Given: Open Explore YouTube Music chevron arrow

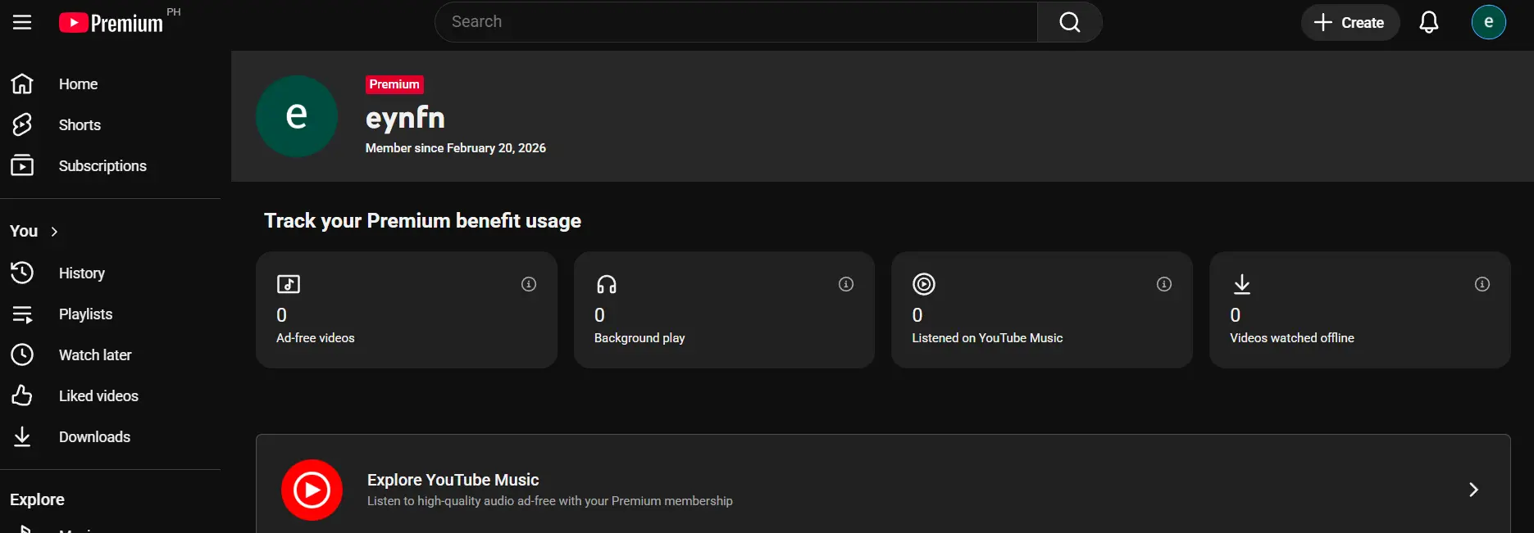Looking at the screenshot, I should click(1473, 490).
